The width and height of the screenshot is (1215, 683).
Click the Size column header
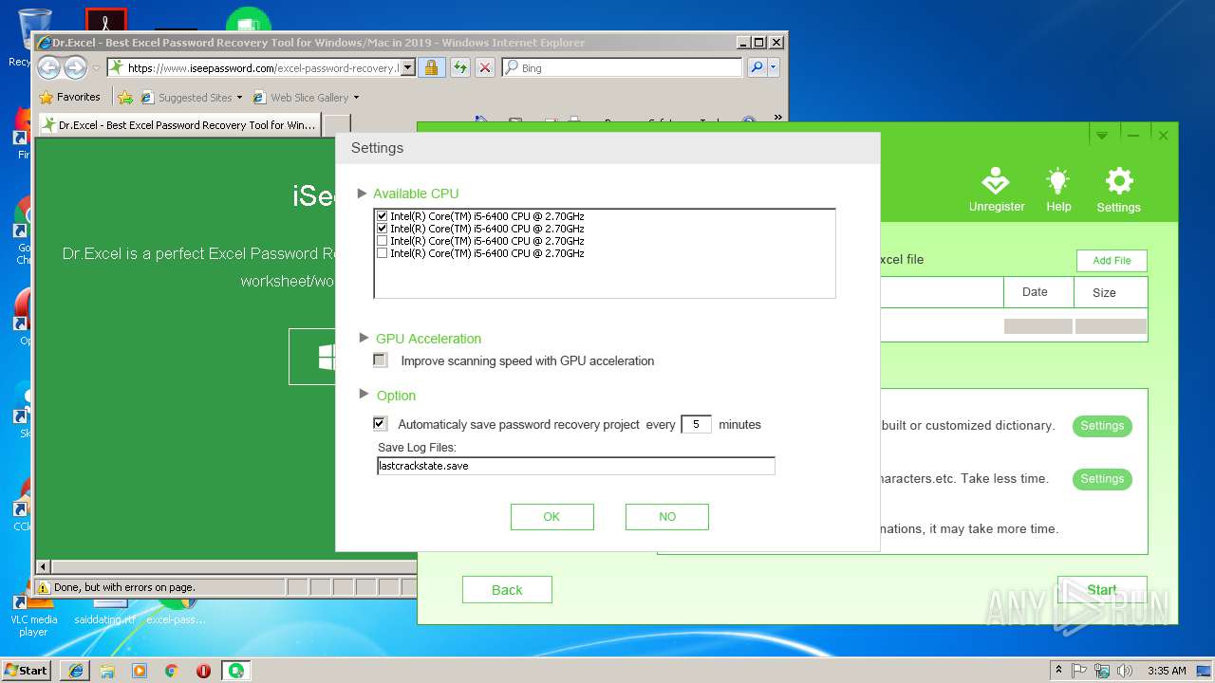pyautogui.click(x=1111, y=292)
